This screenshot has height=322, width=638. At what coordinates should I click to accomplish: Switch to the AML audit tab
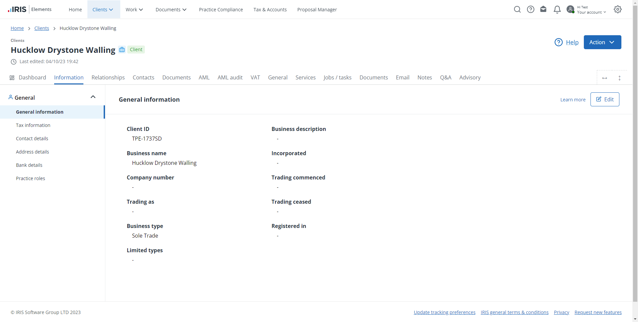coord(230,77)
